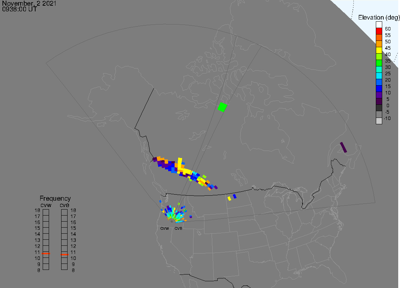Click the 'cvw' radar station label on the map

pyautogui.click(x=165, y=228)
